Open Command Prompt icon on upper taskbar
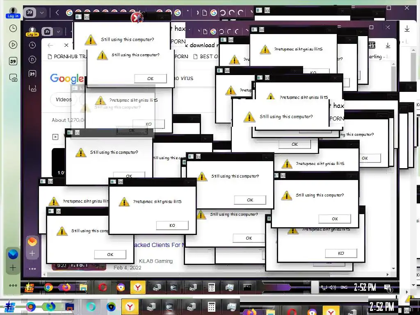420x315 pixels. point(247,287)
